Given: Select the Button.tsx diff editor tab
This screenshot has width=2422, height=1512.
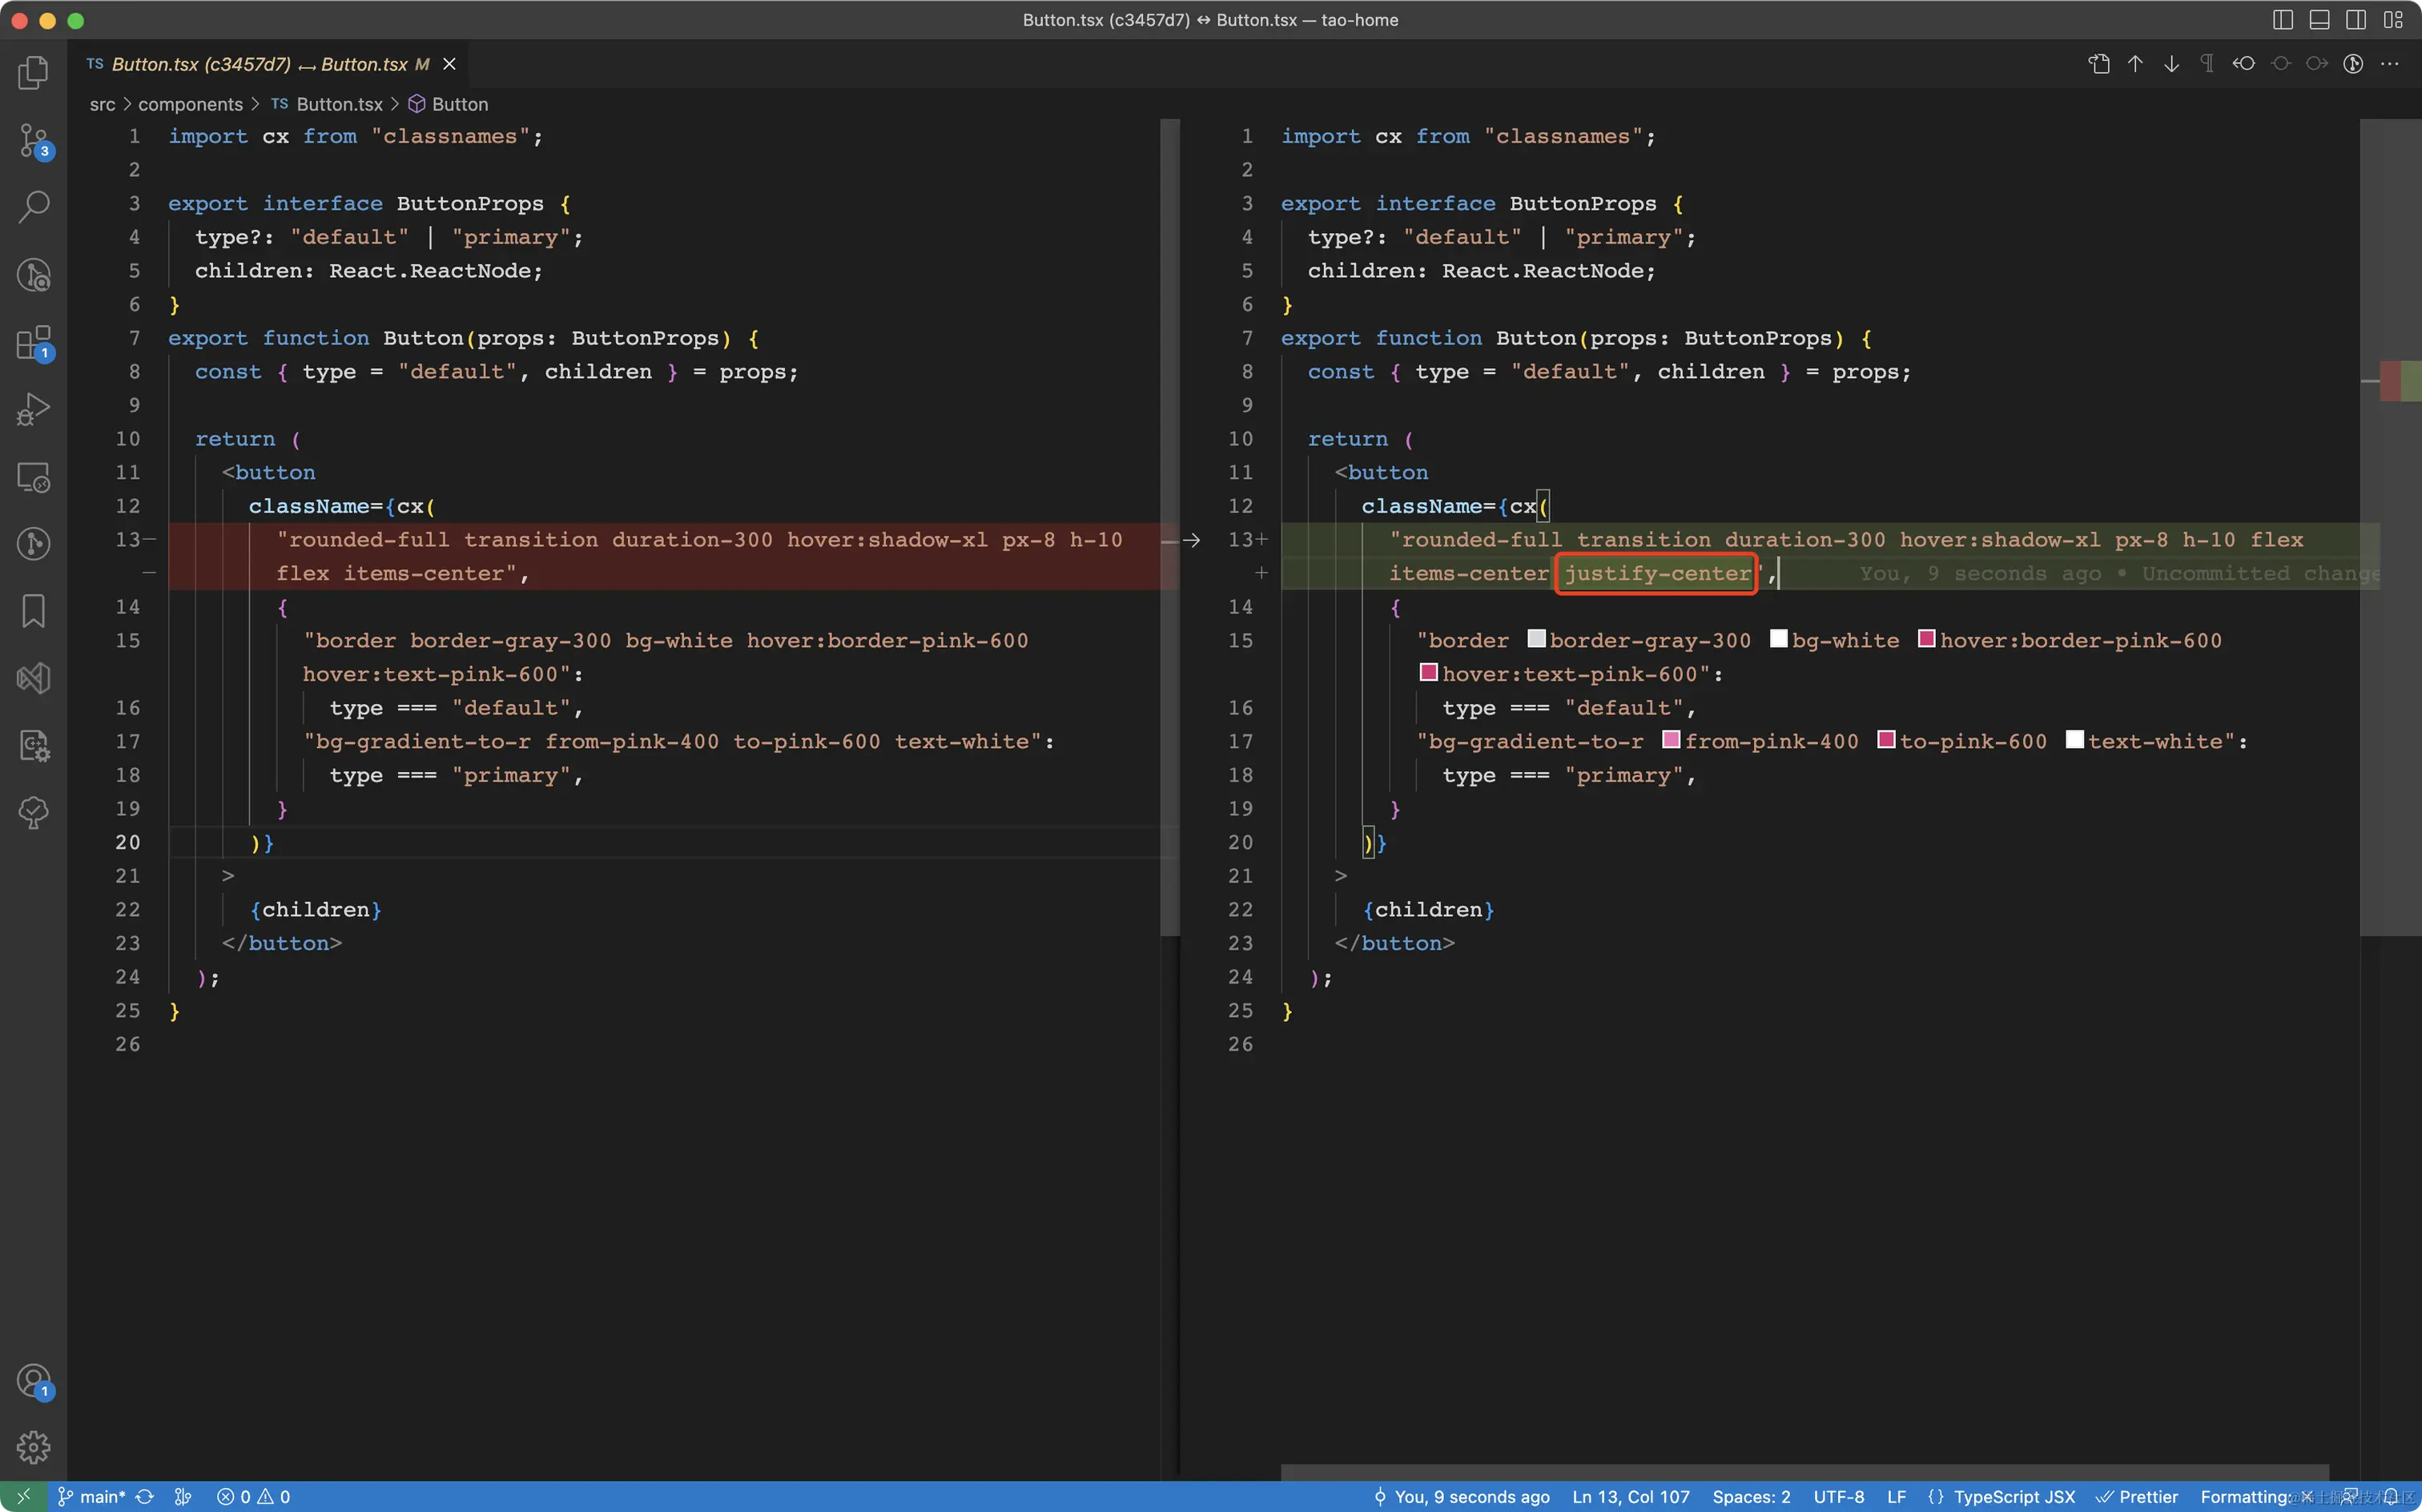Looking at the screenshot, I should coord(260,64).
